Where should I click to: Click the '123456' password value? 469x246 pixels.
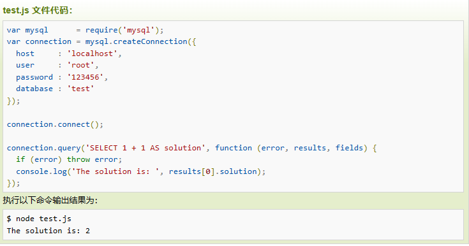pyautogui.click(x=86, y=77)
